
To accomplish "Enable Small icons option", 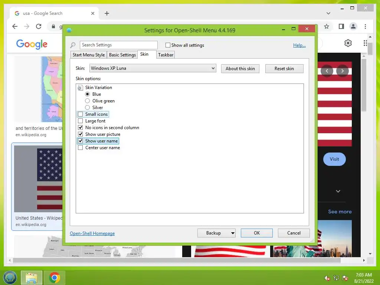I will tap(81, 114).
